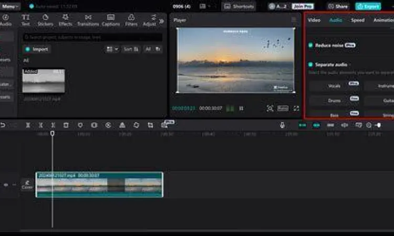Open the media view layout dropdown

point(112,49)
